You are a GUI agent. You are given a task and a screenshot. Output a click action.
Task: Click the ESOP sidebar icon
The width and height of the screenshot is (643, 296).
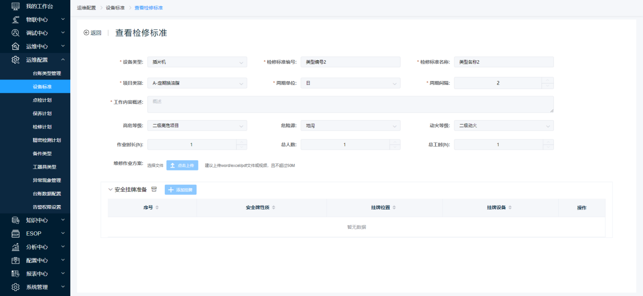point(15,233)
